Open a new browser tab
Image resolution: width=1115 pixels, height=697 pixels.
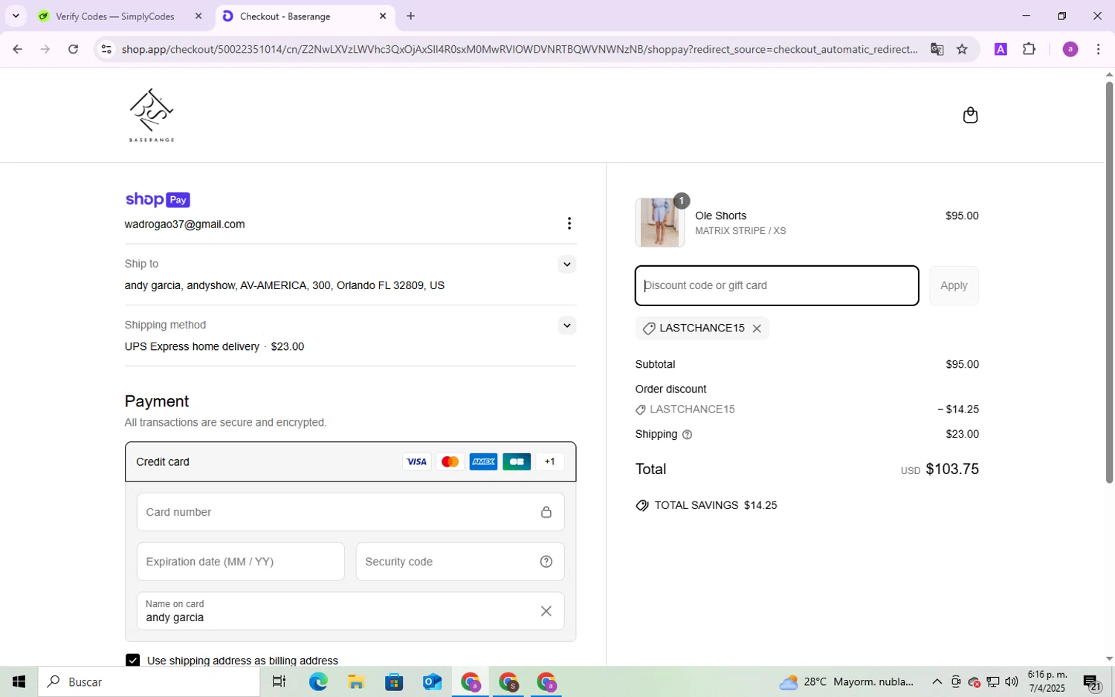(411, 16)
